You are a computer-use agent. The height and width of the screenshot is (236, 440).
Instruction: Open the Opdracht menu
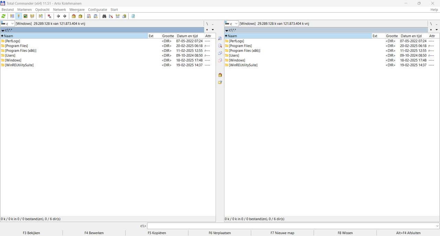42,10
